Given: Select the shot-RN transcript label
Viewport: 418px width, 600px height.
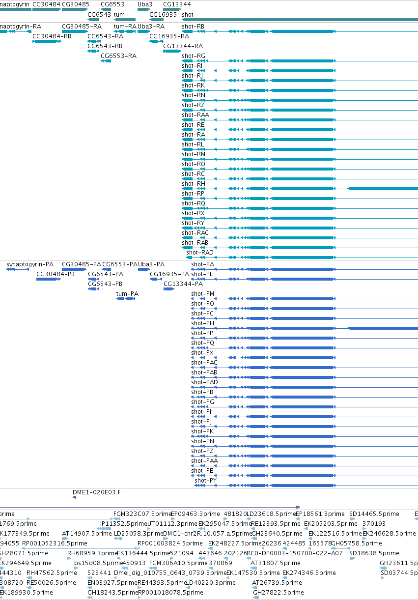Looking at the screenshot, I should click(194, 95).
